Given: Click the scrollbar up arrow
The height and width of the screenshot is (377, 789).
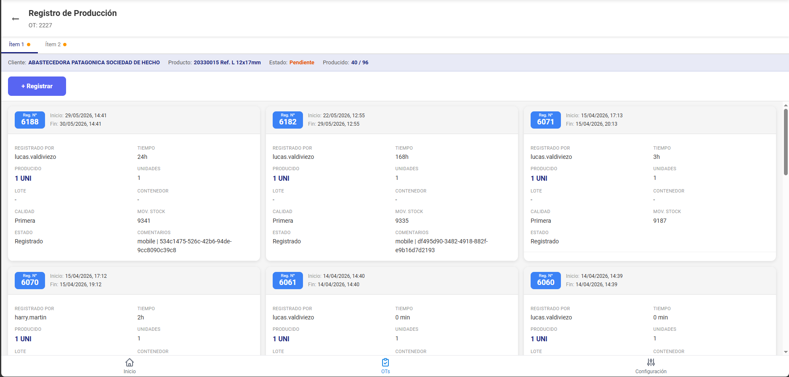Looking at the screenshot, I should coord(786,105).
